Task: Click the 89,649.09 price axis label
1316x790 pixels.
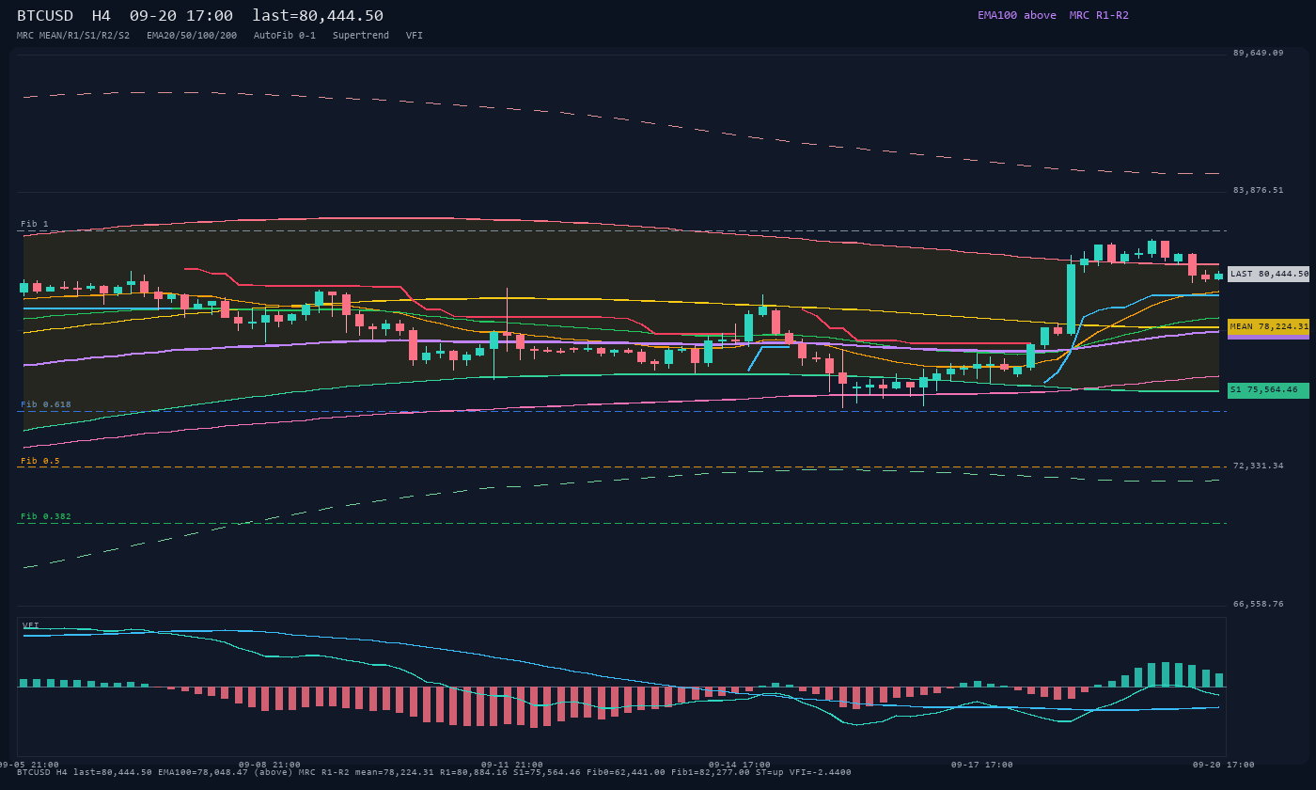Action: (1258, 53)
